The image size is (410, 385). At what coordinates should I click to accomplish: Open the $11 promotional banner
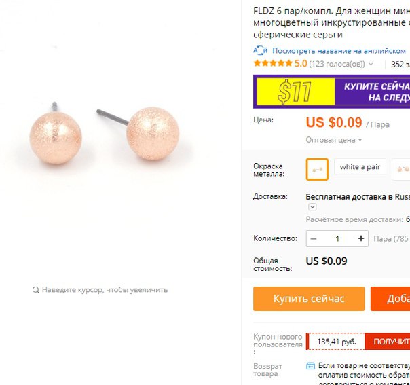[x=331, y=92]
